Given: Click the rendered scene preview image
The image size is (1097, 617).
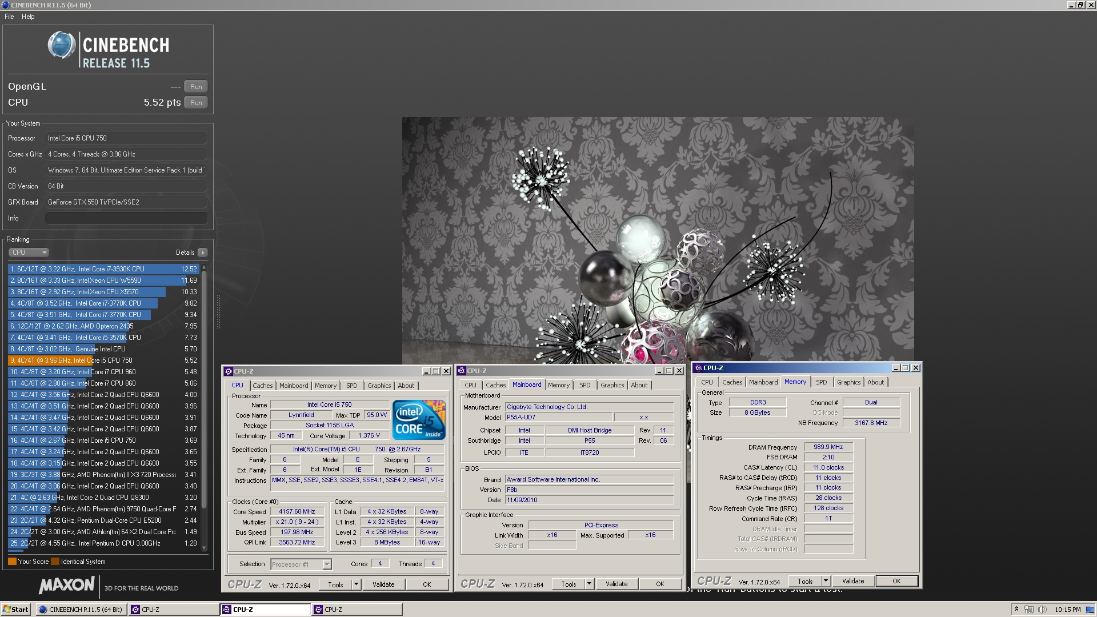Looking at the screenshot, I should pos(658,241).
